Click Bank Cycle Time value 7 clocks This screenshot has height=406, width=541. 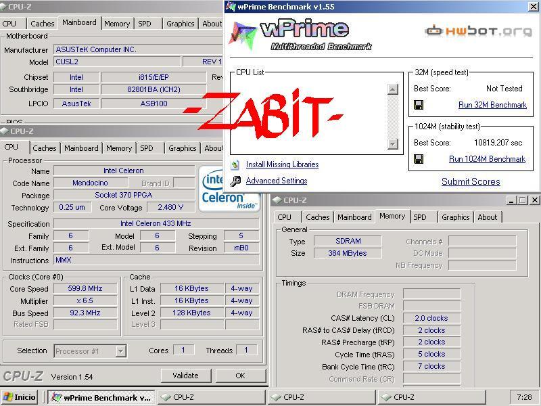[x=431, y=366]
